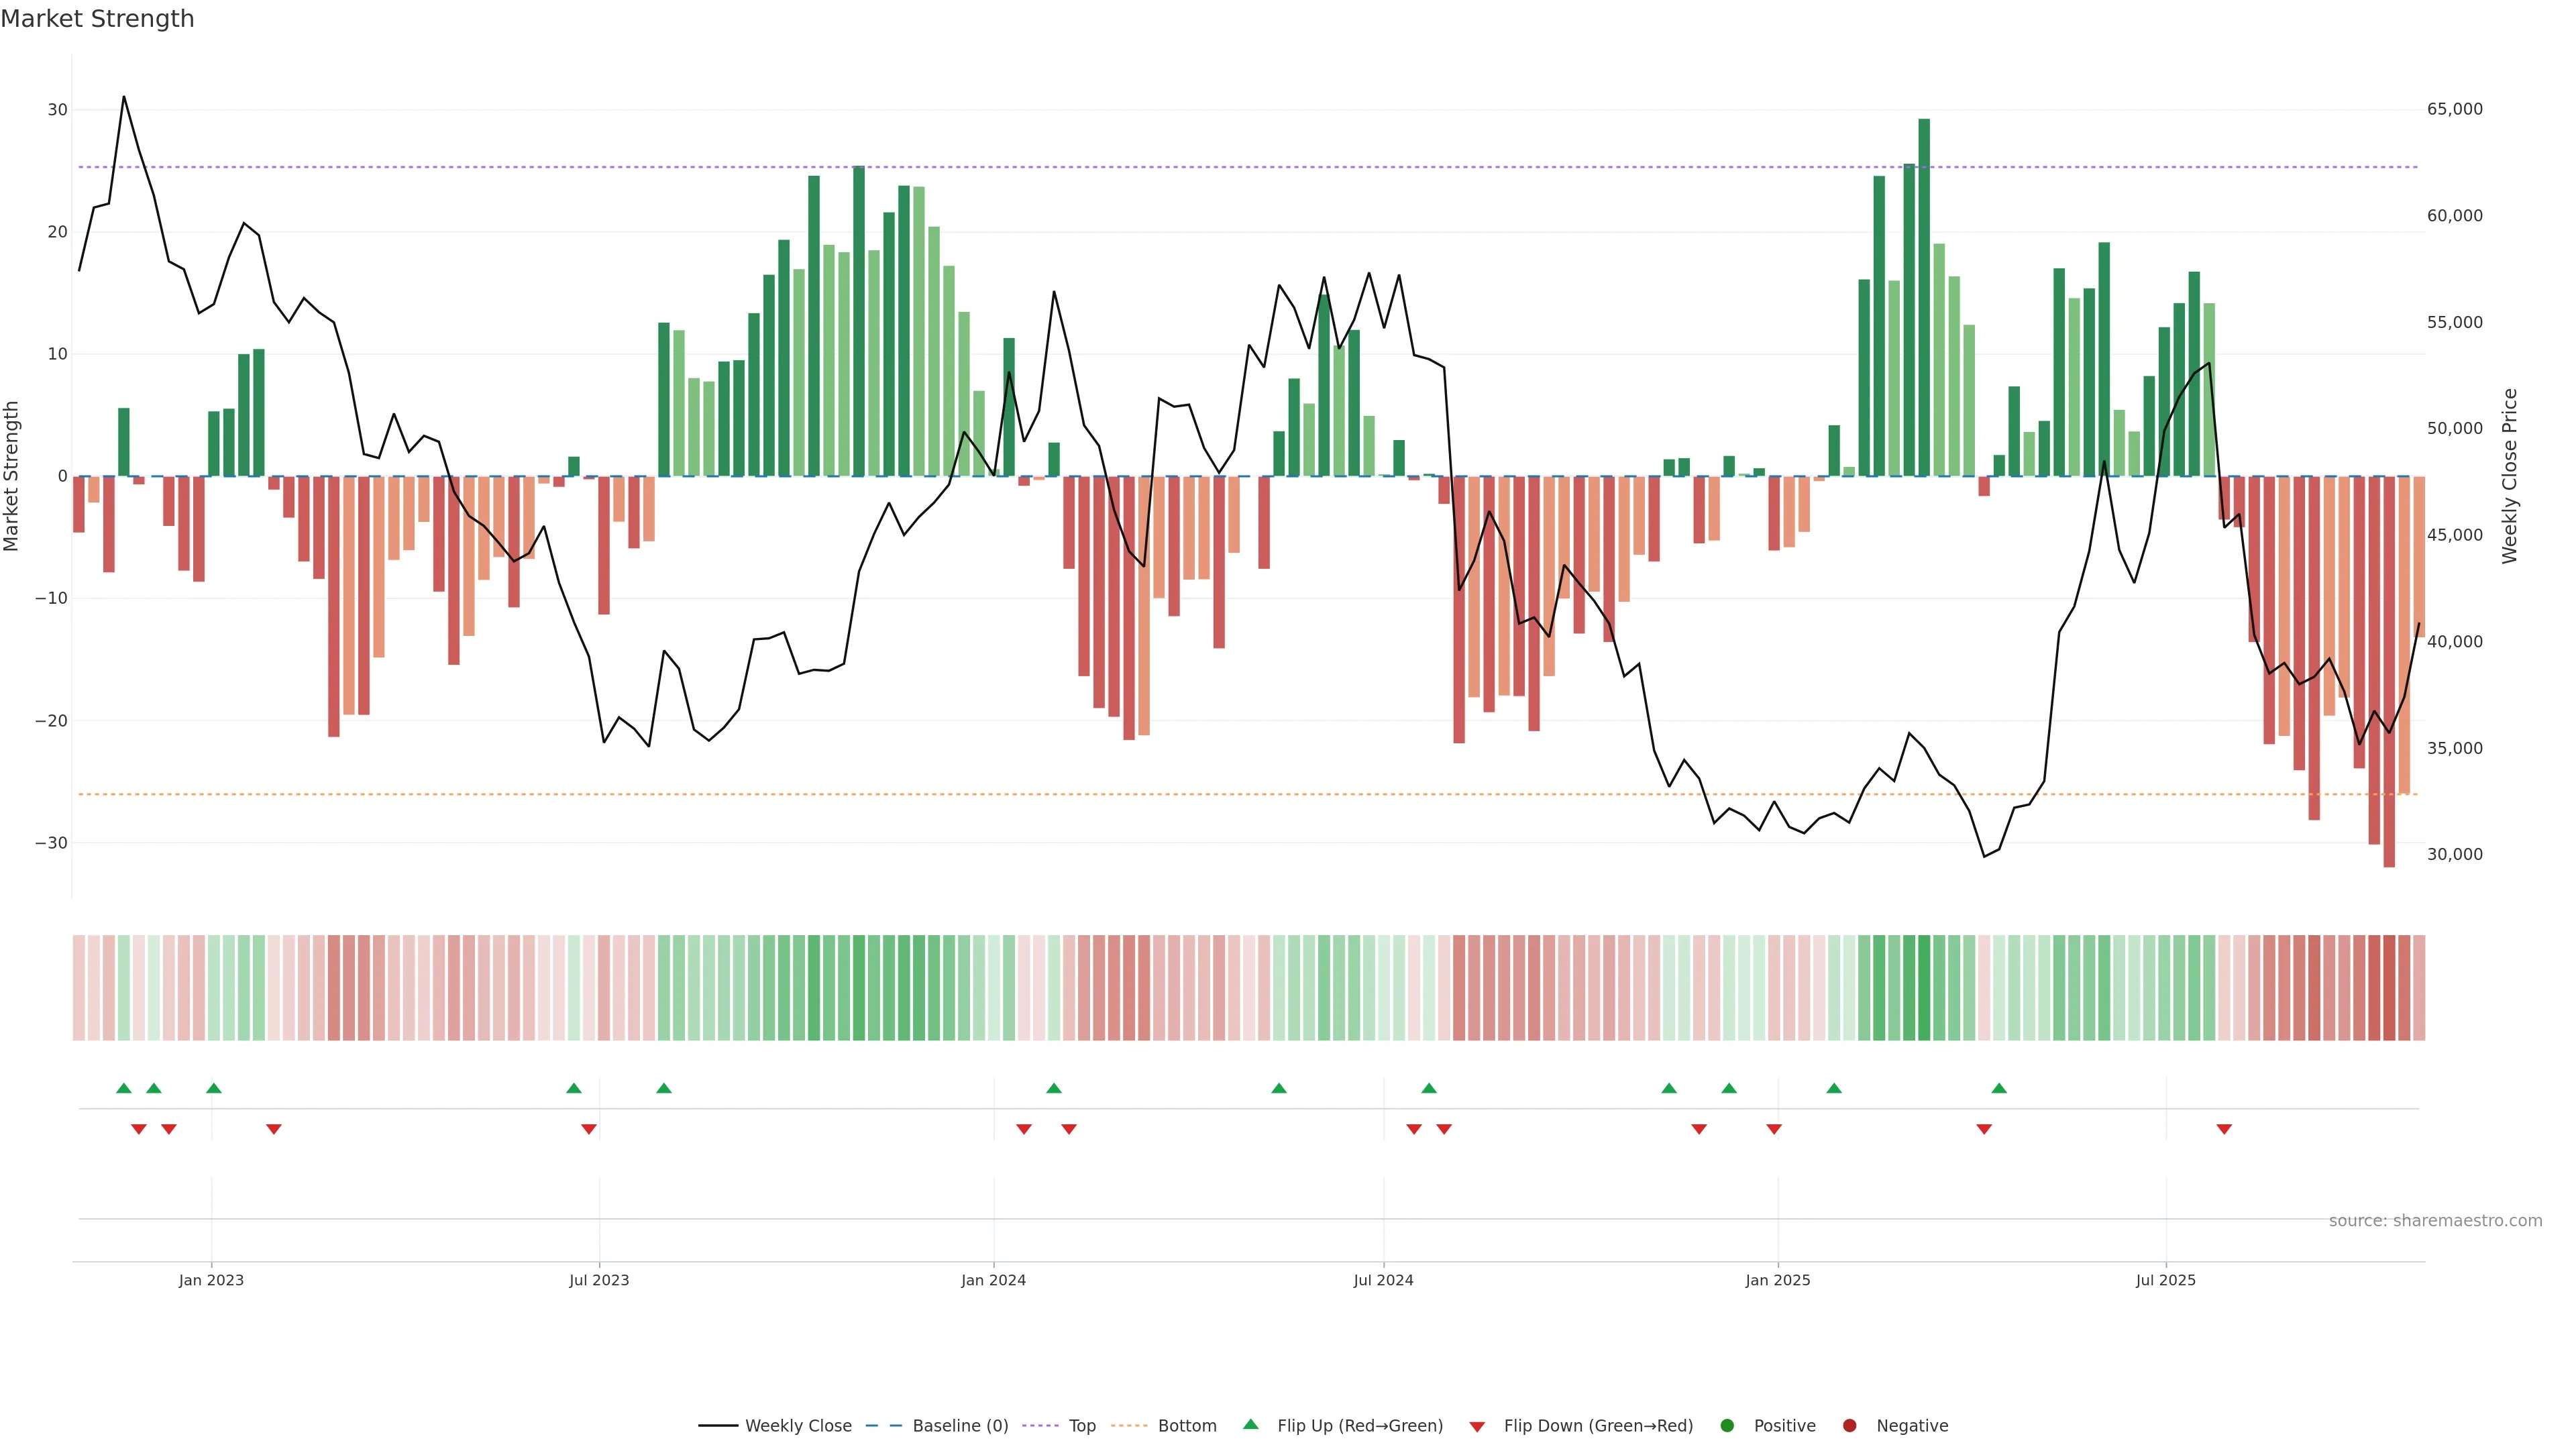Click the darkest green heat strip cell
The height and width of the screenshot is (1449, 2576).
pyautogui.click(x=1924, y=988)
